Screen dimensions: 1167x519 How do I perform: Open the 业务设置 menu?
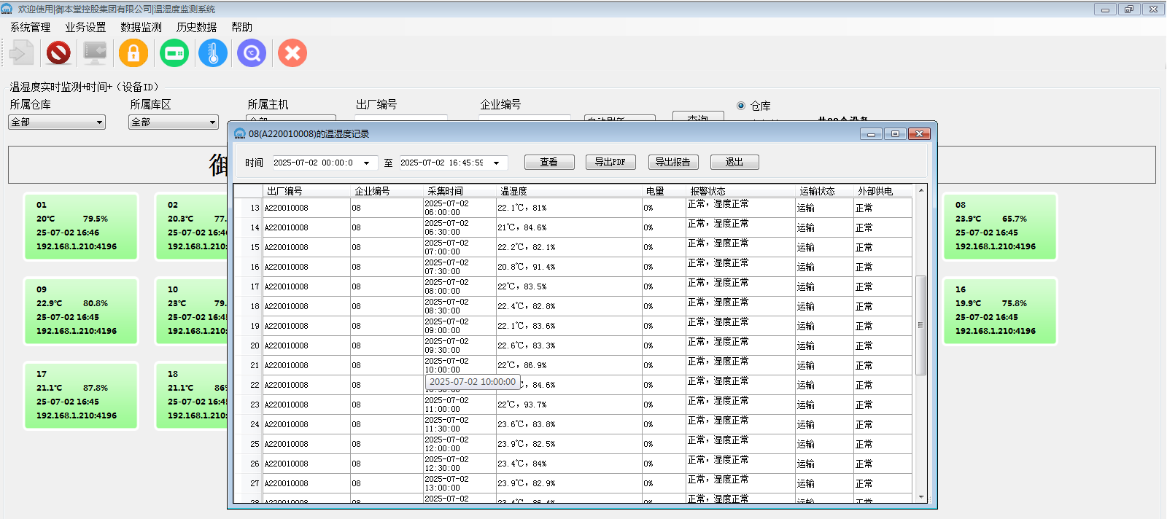(x=85, y=27)
